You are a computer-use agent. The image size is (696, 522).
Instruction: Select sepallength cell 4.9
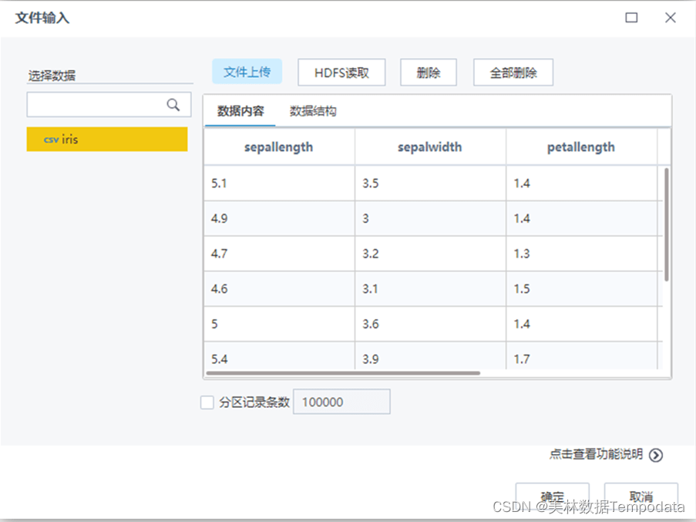pyautogui.click(x=279, y=218)
